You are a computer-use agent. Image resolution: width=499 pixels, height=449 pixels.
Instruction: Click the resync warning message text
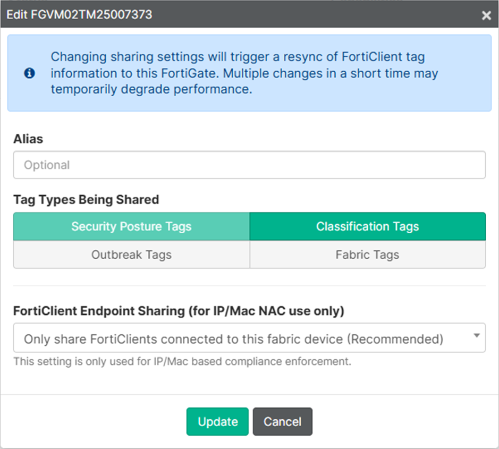(x=244, y=73)
